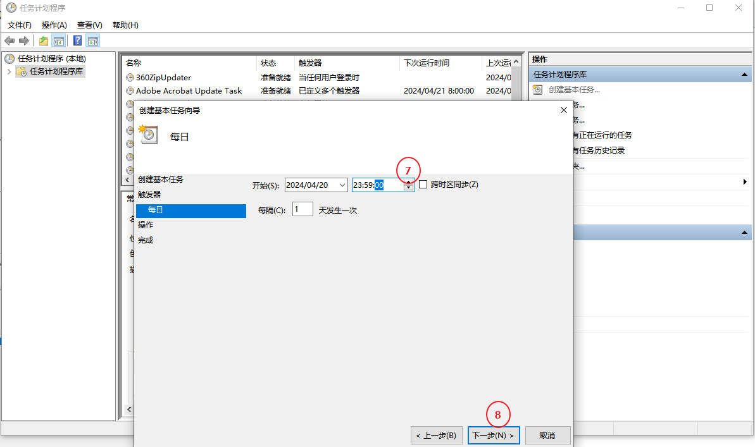Screen dimensions: 755x447
Task: Click the 360ZipUpdater task clock icon
Action: tap(130, 78)
